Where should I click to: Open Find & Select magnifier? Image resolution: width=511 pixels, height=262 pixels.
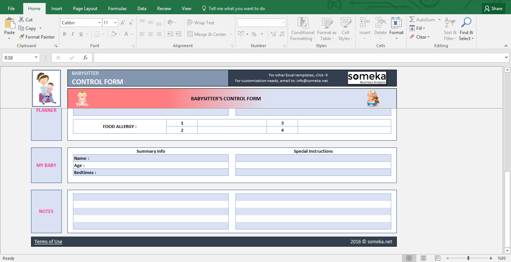tap(466, 29)
